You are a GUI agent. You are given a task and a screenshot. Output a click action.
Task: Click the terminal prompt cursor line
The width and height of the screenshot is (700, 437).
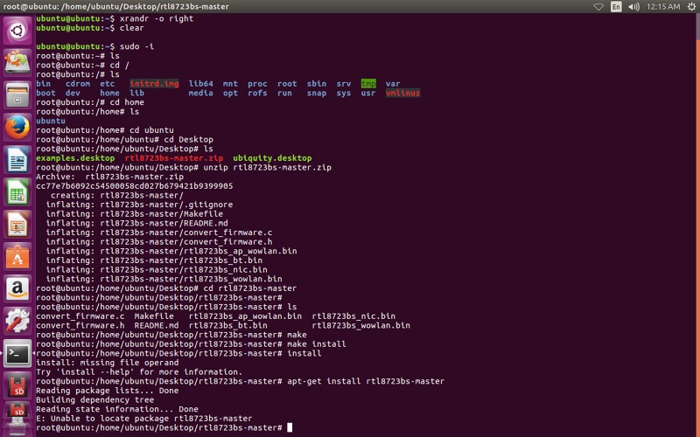289,427
